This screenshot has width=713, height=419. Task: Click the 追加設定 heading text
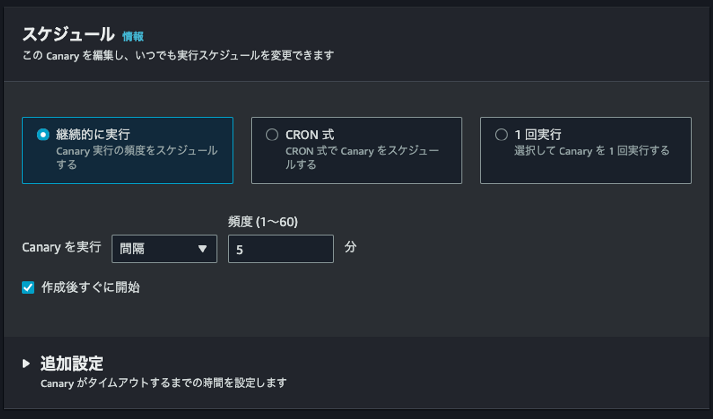(x=72, y=364)
